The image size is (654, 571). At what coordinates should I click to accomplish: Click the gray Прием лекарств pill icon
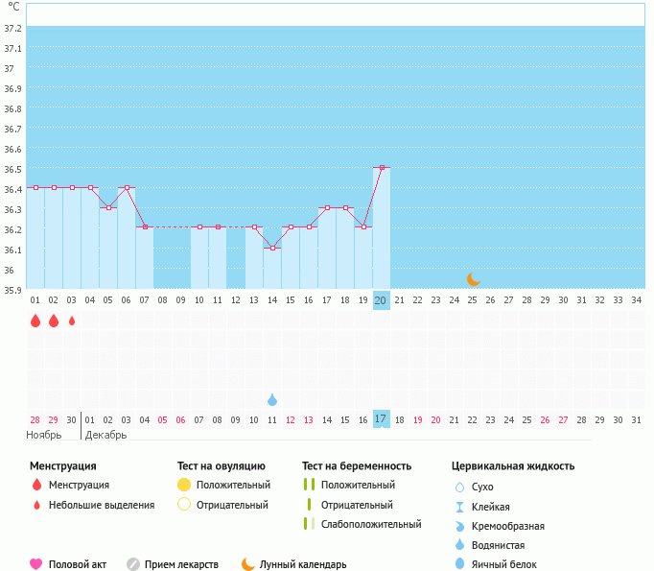133,564
